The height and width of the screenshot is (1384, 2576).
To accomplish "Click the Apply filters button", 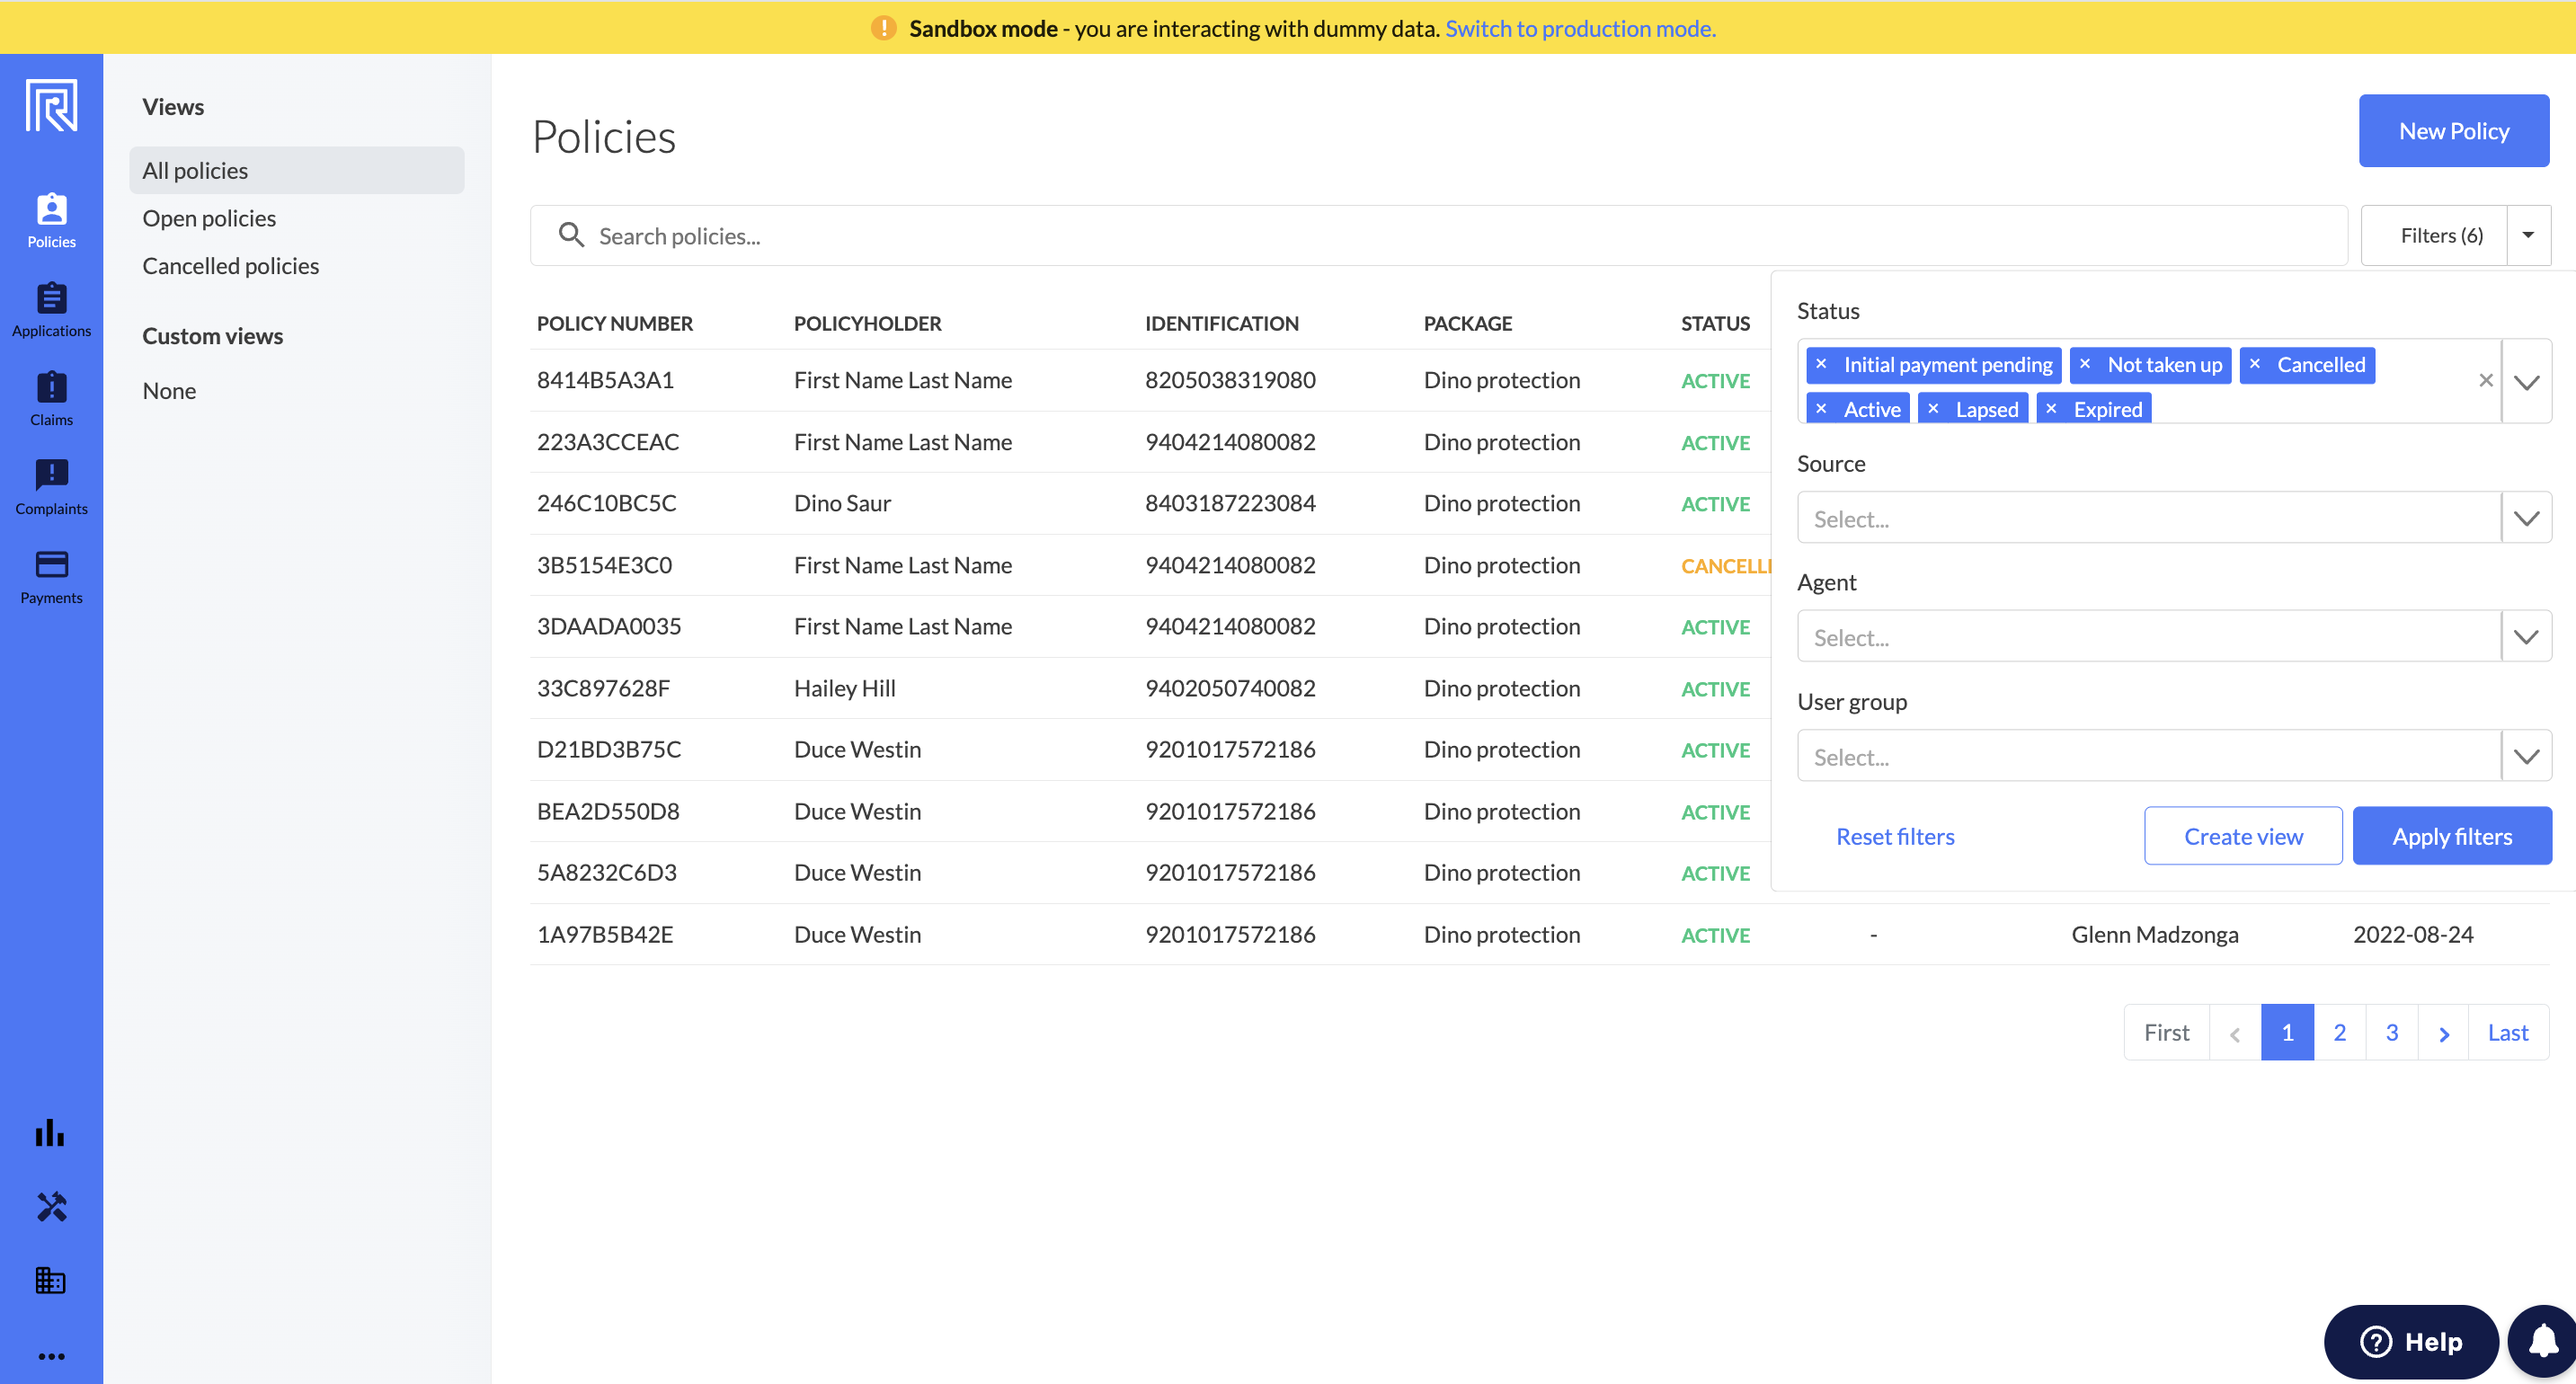I will coord(2452,836).
